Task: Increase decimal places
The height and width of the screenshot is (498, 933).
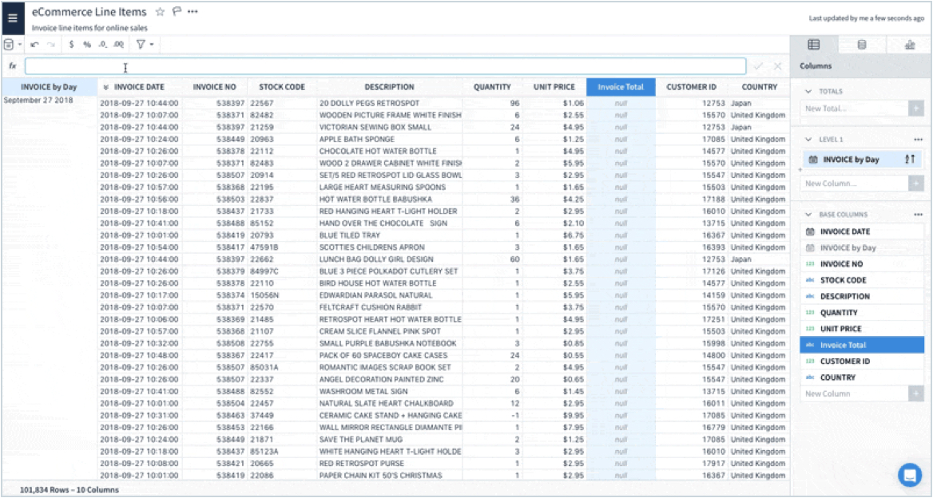Action: click(x=119, y=45)
